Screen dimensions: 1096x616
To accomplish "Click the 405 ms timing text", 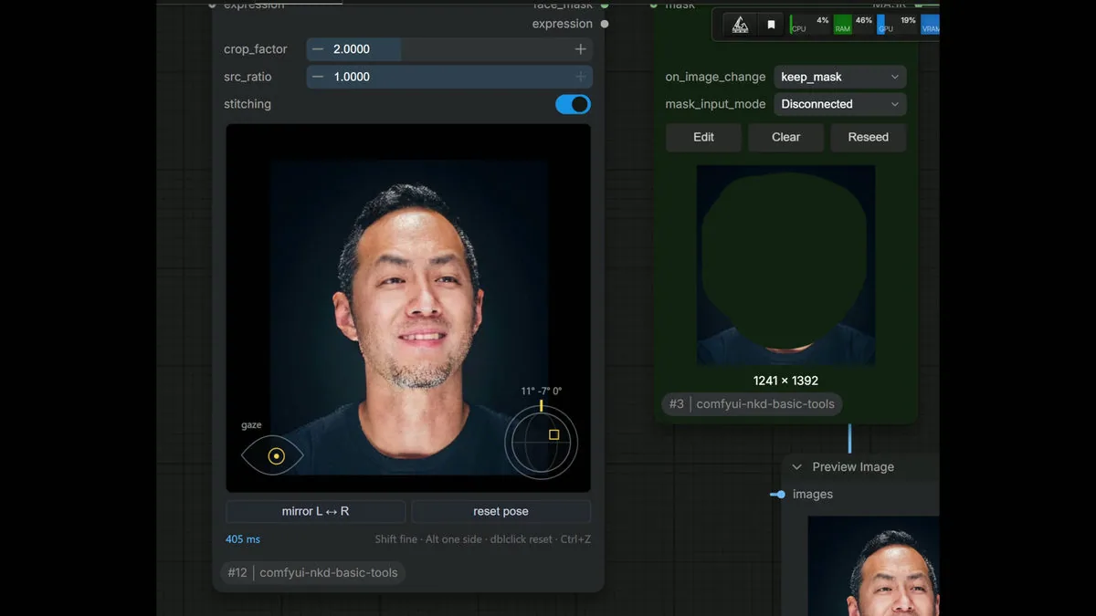I will pos(243,539).
